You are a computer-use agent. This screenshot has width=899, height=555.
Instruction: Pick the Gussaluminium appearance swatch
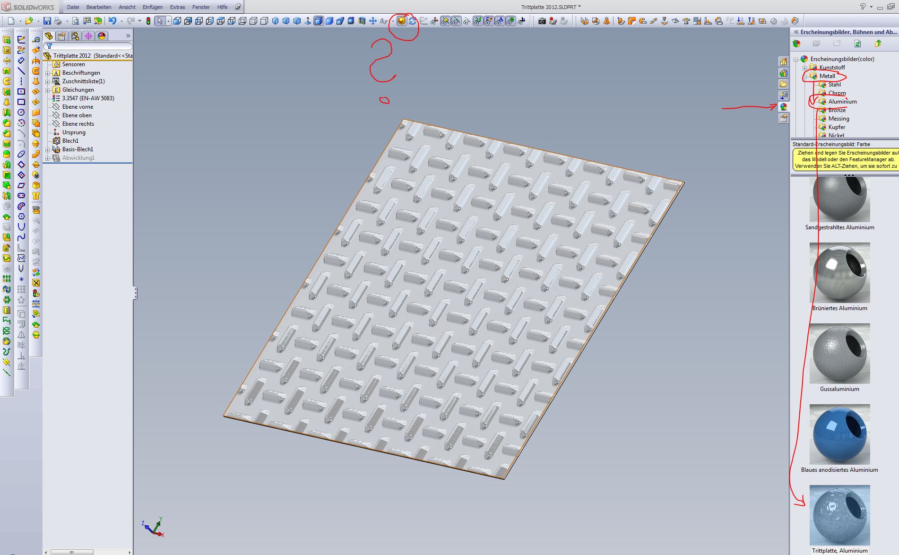tap(839, 354)
